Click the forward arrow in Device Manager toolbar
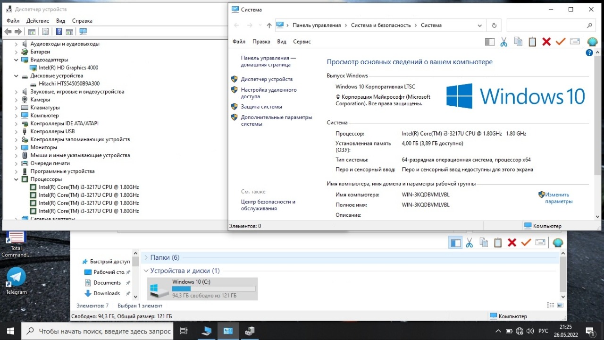 pyautogui.click(x=18, y=32)
